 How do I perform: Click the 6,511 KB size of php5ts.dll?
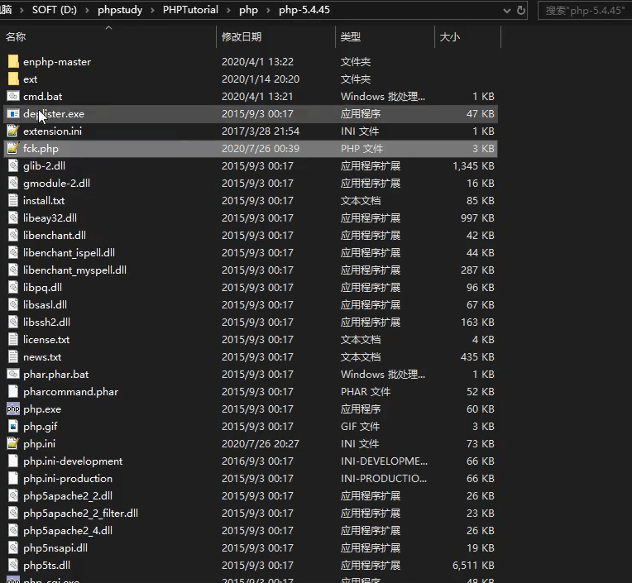tap(473, 565)
